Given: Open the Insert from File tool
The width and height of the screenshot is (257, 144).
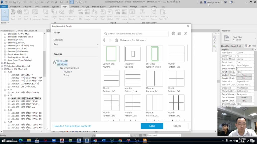Looking at the screenshot, I should click(x=163, y=14).
